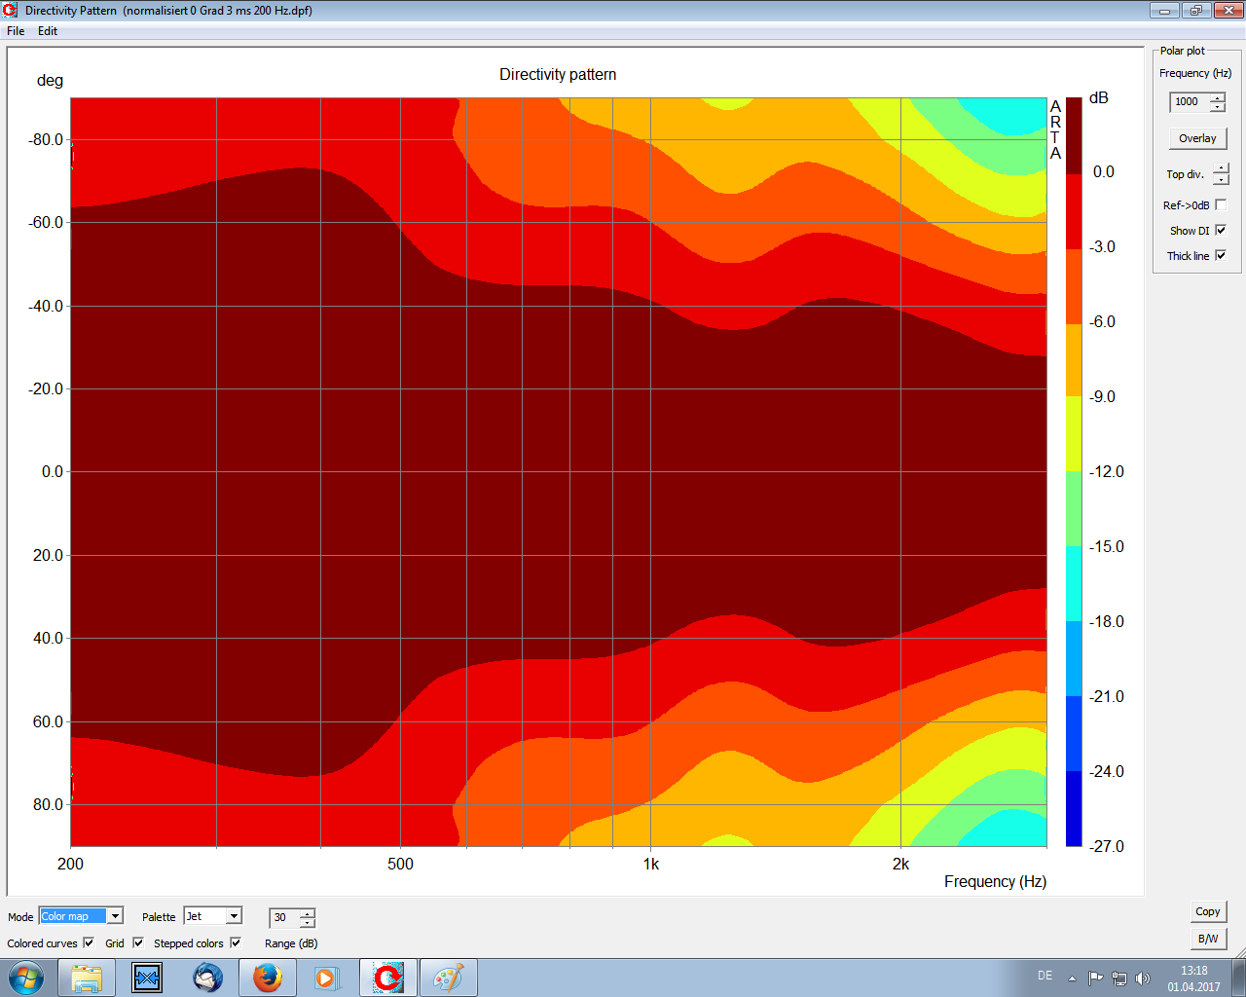Show hidden tray icons arrow
Image resolution: width=1246 pixels, height=997 pixels.
tap(1072, 978)
